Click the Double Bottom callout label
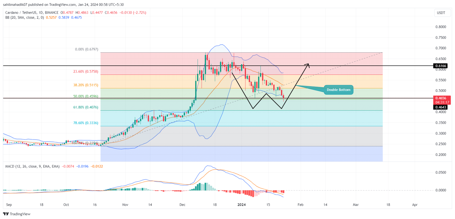Screen dimensions: 455x219 click(x=338, y=90)
